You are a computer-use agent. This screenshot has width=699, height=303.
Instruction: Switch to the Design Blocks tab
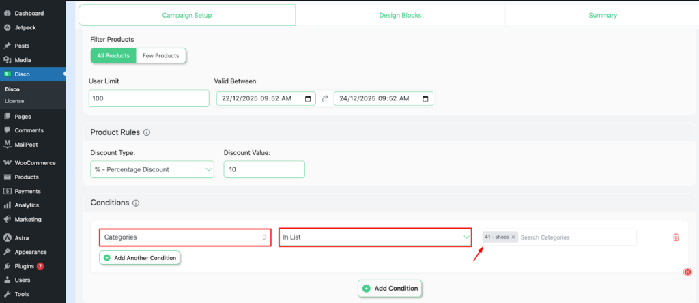[400, 15]
